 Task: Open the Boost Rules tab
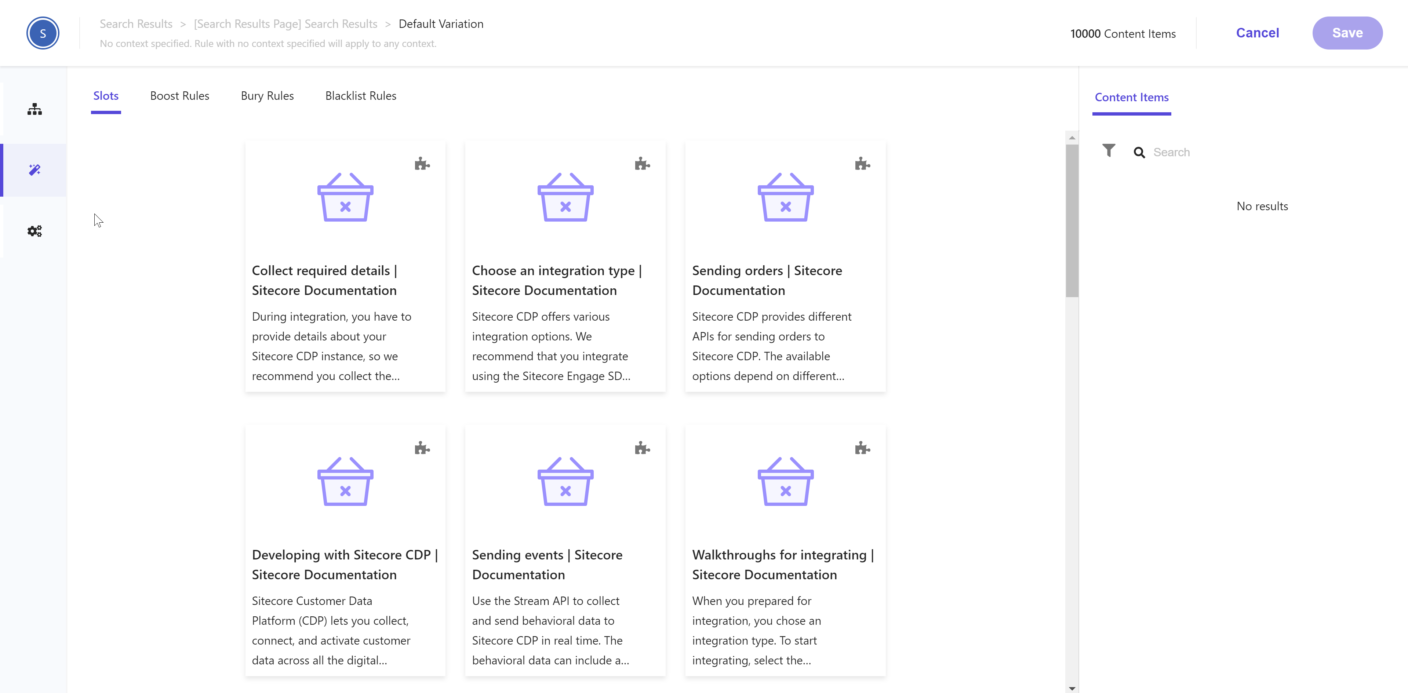point(179,96)
